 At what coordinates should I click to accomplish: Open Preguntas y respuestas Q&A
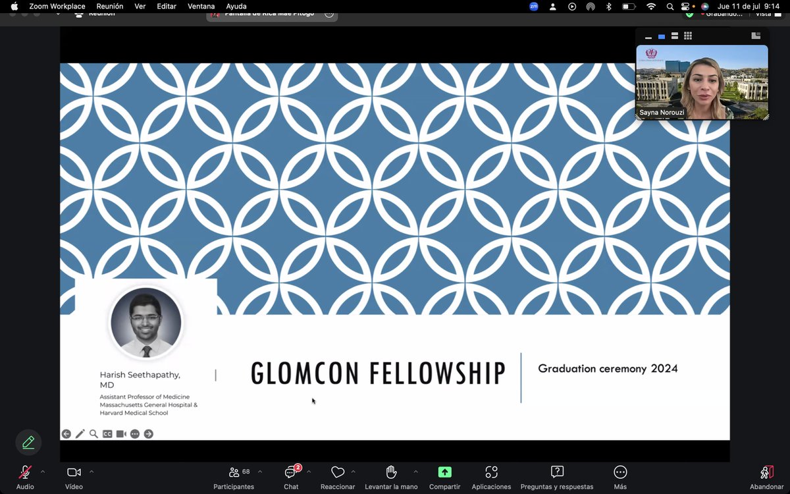point(557,477)
